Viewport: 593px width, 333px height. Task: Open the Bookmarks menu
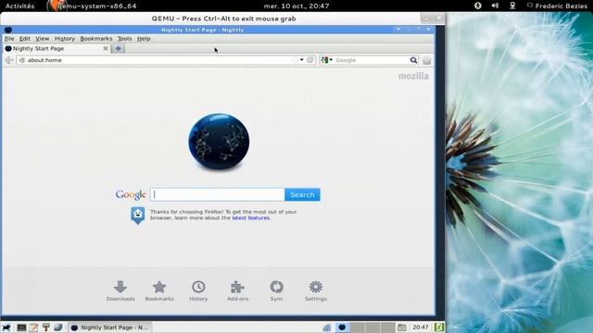(x=96, y=39)
